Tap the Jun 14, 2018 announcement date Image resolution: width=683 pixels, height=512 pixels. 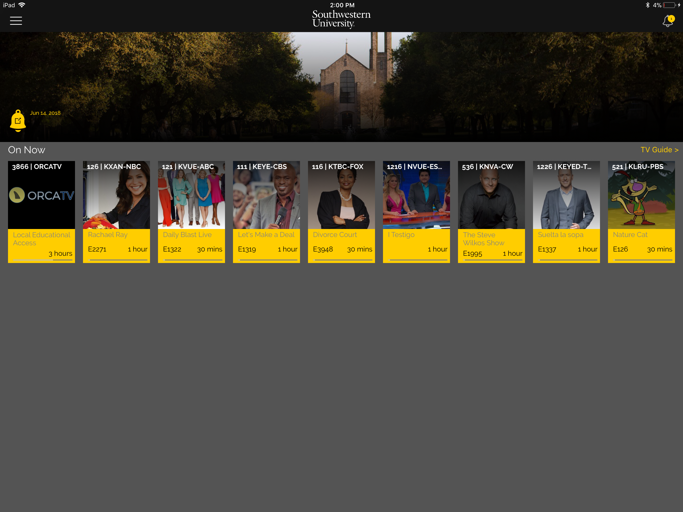pyautogui.click(x=45, y=113)
